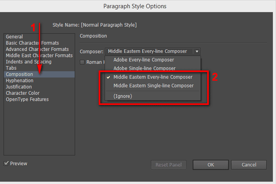Click the Composer dropdown arrow
Screen dimensions: 276x184
click(197, 51)
